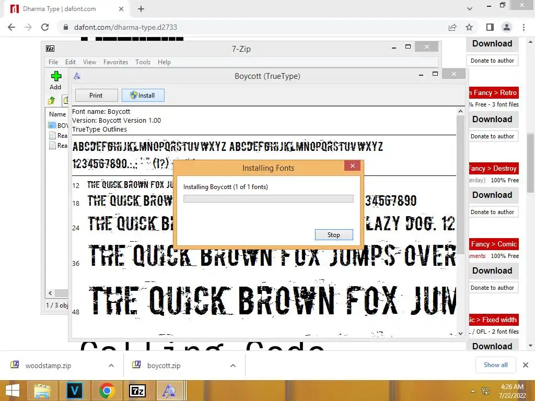Click Fixed width category link
The height and width of the screenshot is (401, 535).
494,320
